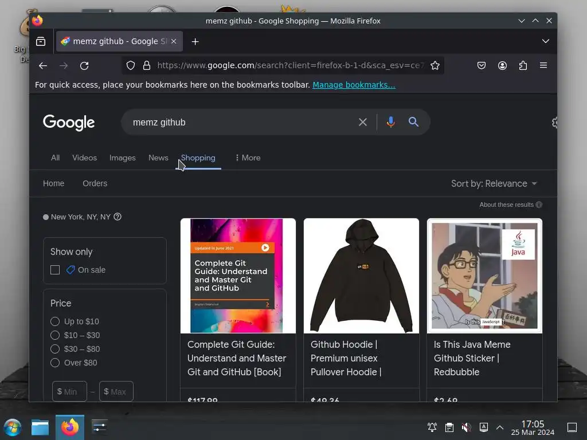587x440 pixels.
Task: Click the About these results text
Action: coord(506,205)
